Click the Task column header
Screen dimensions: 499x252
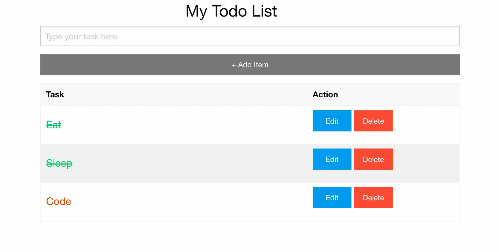pos(55,95)
